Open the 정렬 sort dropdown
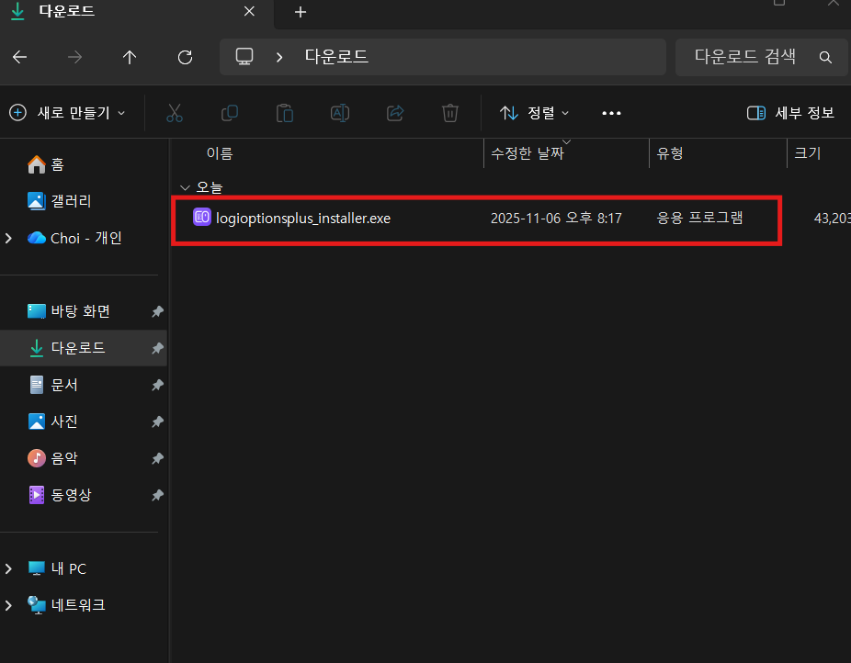This screenshot has width=851, height=663. click(534, 113)
